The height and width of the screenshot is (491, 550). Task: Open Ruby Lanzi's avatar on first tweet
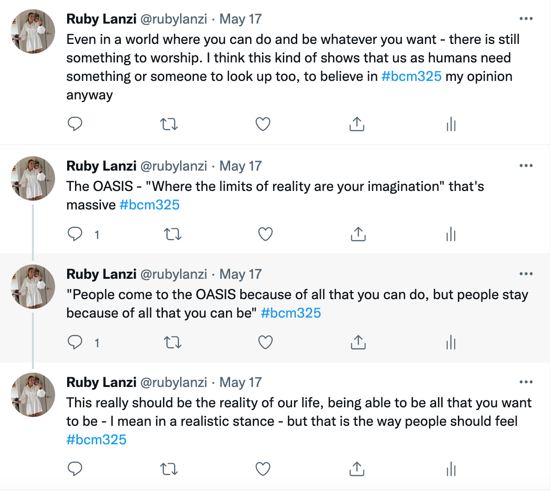[x=33, y=31]
